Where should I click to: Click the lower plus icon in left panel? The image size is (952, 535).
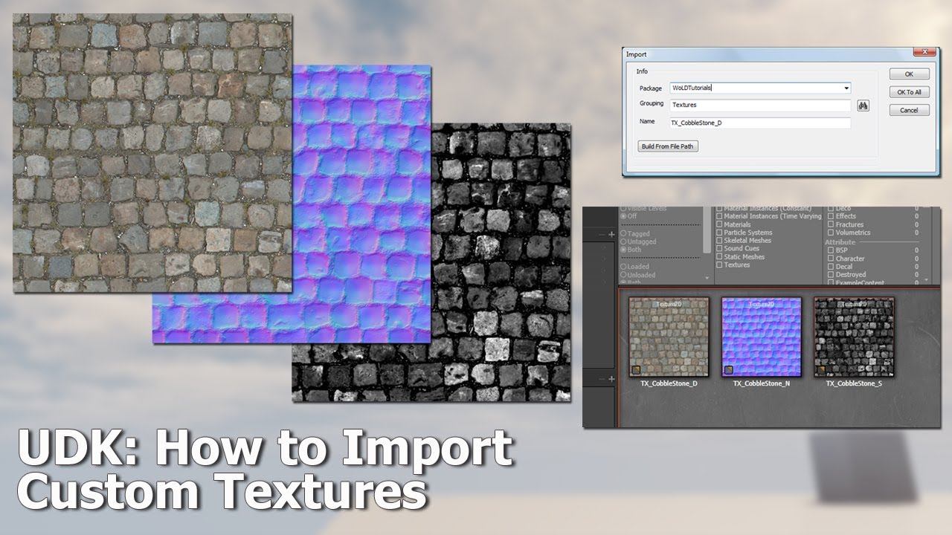(612, 379)
